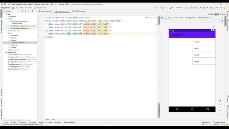This screenshot has width=229, height=129.
Task: Open the Terminal tool window
Action: pos(33,122)
